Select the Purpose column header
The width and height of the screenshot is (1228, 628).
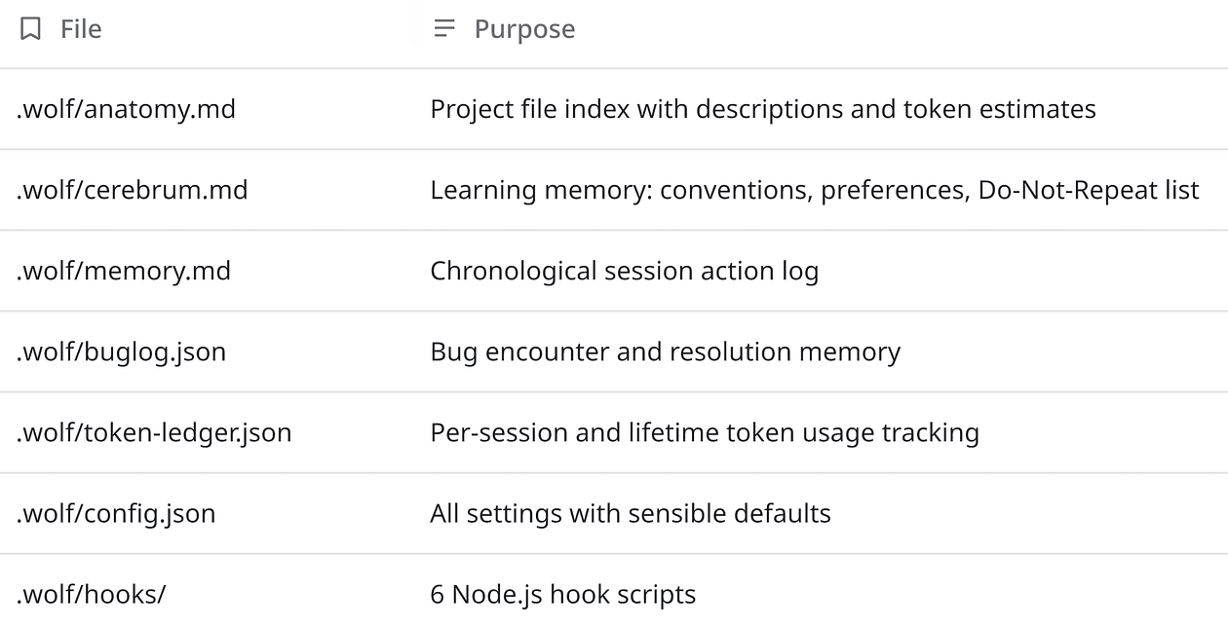click(524, 29)
